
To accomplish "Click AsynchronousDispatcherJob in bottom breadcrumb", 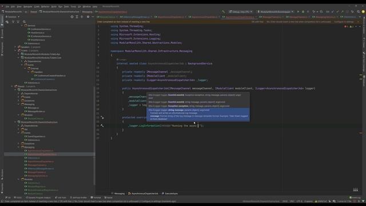I will [143, 193].
